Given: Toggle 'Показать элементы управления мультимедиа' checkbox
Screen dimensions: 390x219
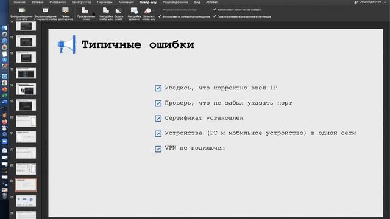Looking at the screenshot, I should click(214, 16).
